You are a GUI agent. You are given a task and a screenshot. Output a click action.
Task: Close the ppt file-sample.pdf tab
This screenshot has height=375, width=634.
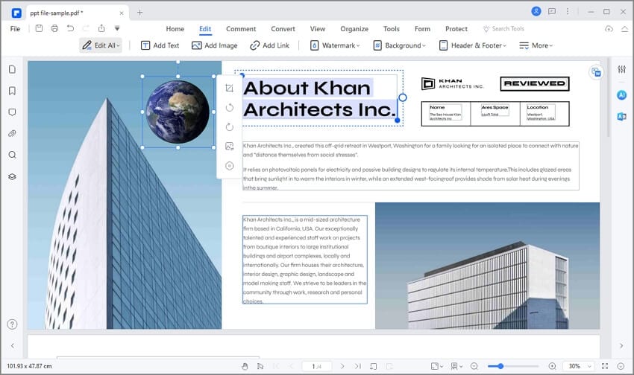(122, 13)
